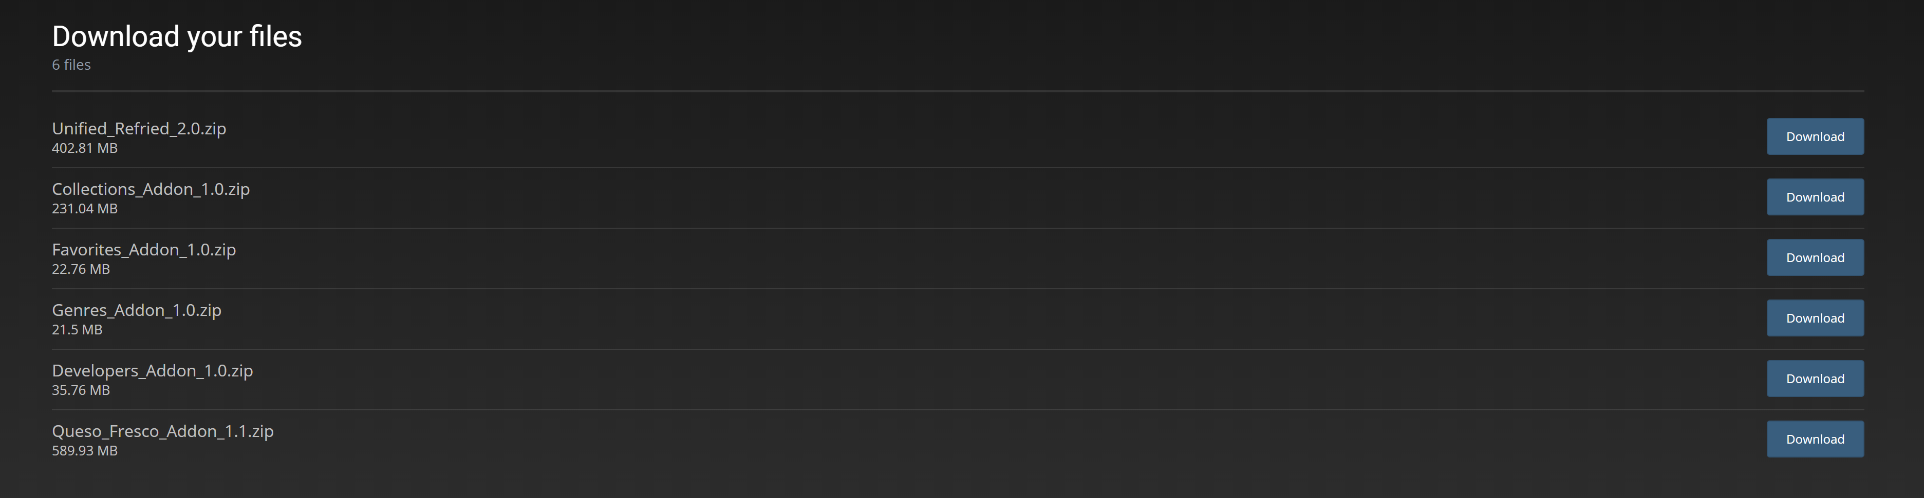Image resolution: width=1924 pixels, height=498 pixels.
Task: Click the Collections_Addon_1.0.zip file name
Action: pos(151,189)
